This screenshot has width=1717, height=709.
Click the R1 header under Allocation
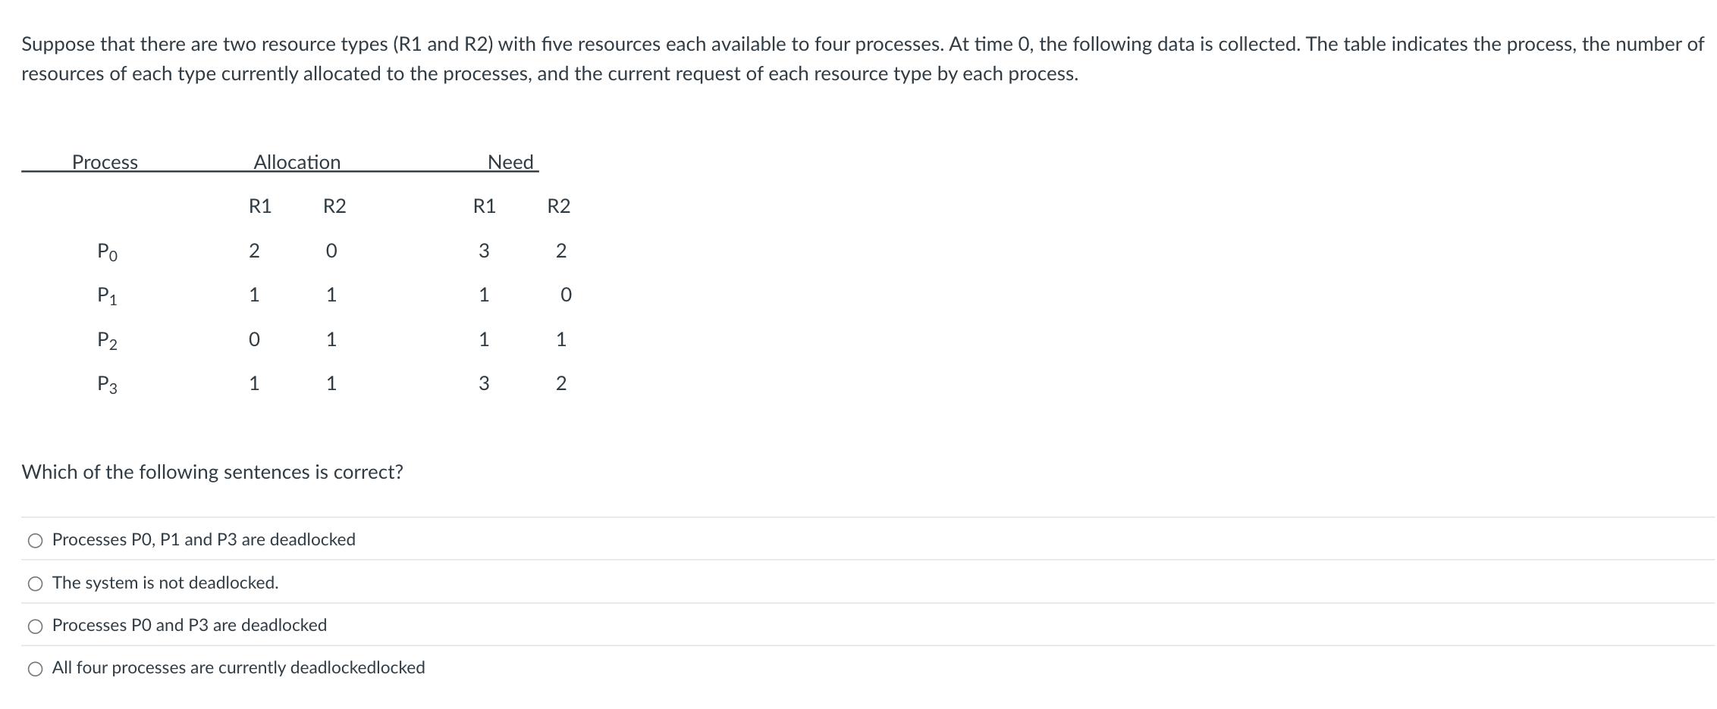[x=260, y=205]
